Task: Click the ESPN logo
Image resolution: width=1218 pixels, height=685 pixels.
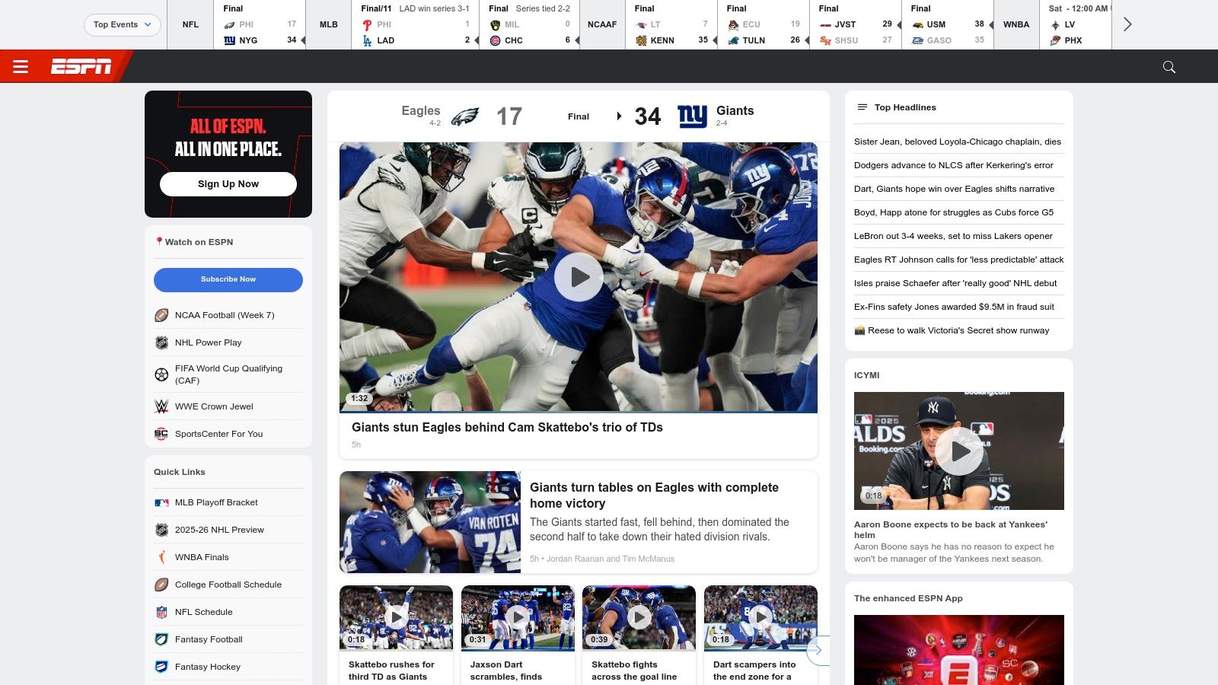Action: click(81, 67)
